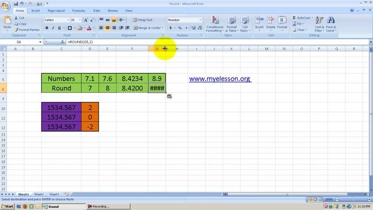Image resolution: width=373 pixels, height=210 pixels.
Task: Open the font size dropdown
Action: 80,20
